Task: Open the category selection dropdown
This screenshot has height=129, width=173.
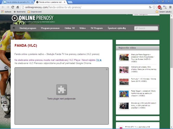Action: (x=146, y=14)
